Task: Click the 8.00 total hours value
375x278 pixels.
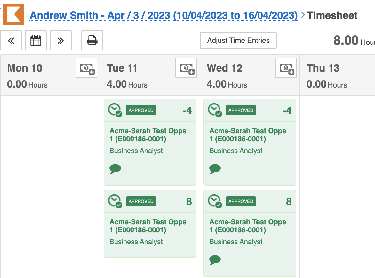Action: (x=346, y=40)
